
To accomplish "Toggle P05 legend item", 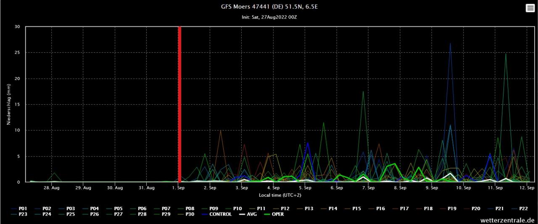I will (119, 208).
